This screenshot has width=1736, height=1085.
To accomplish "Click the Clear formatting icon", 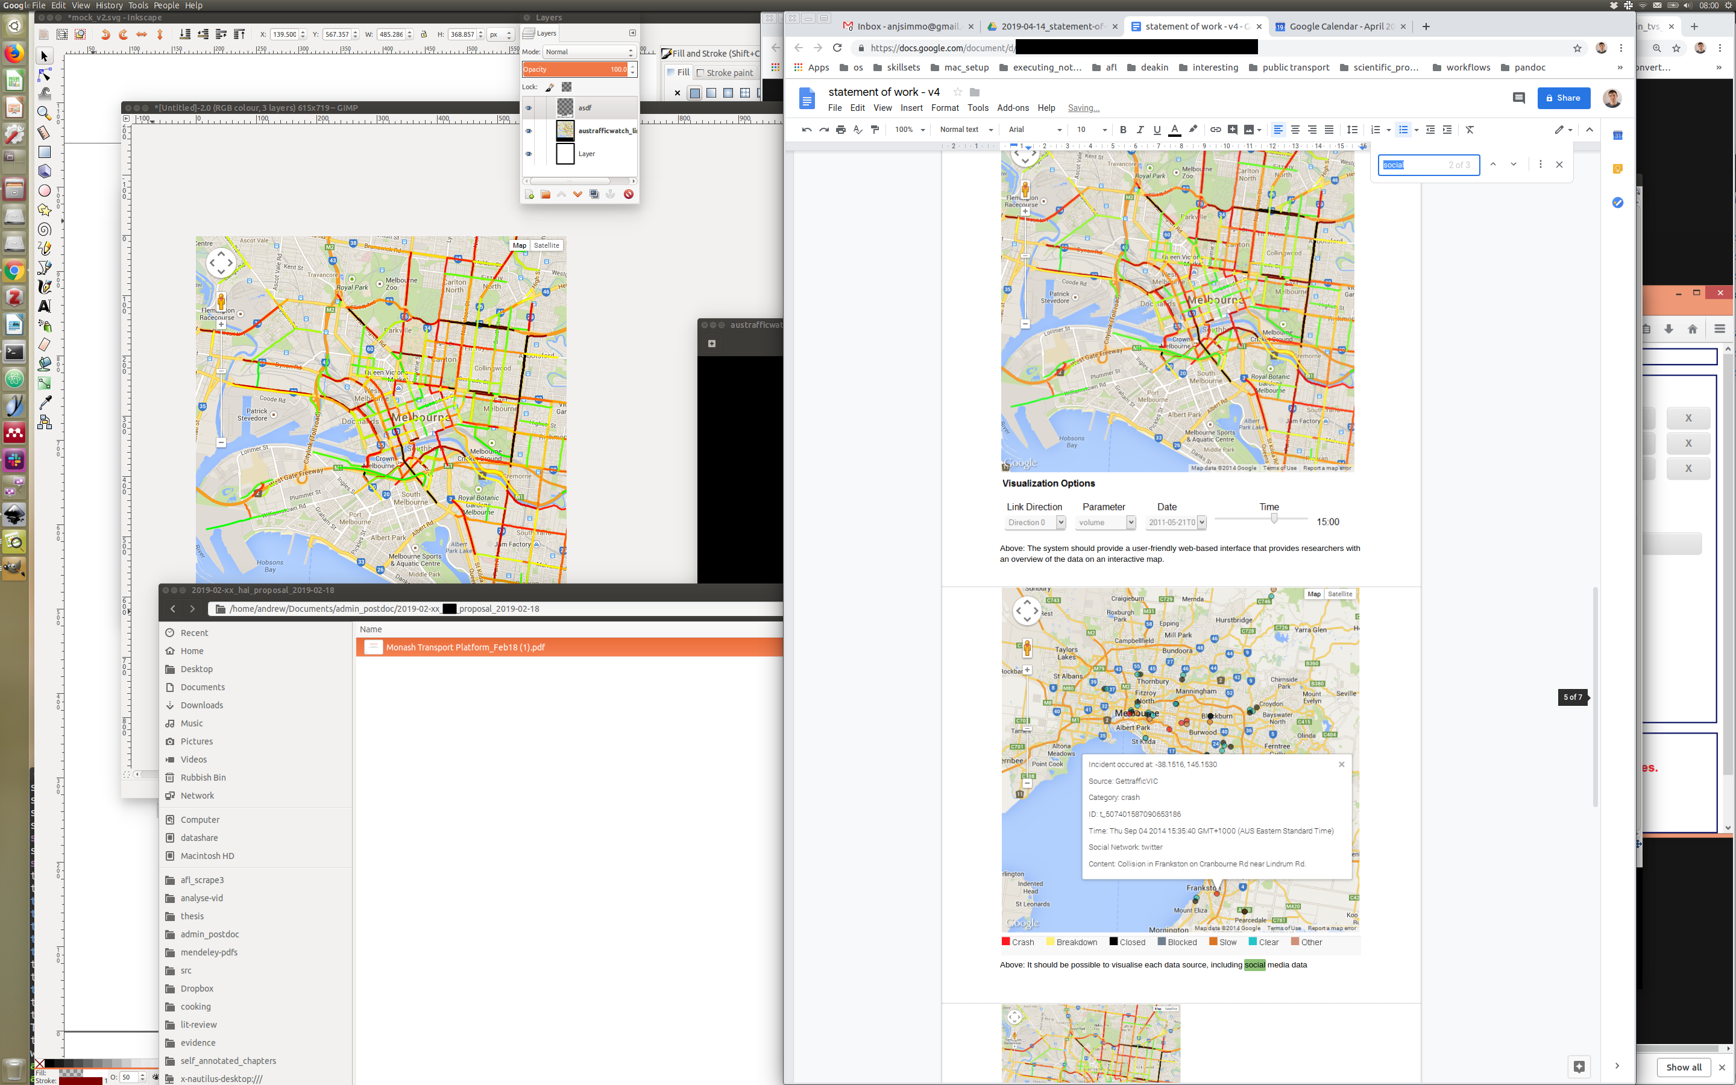I will 1470,130.
